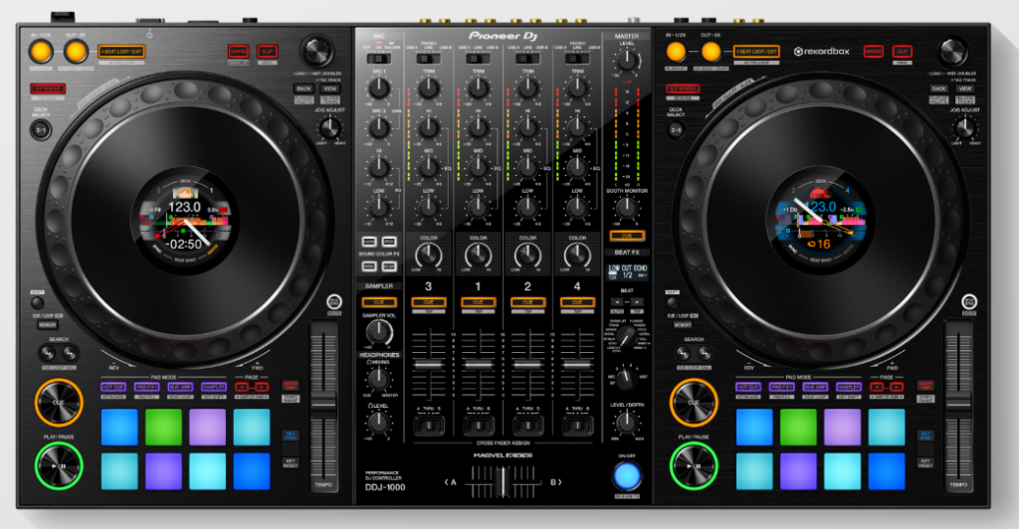Hit the right deck PLAY/PAUSE button

(x=694, y=465)
